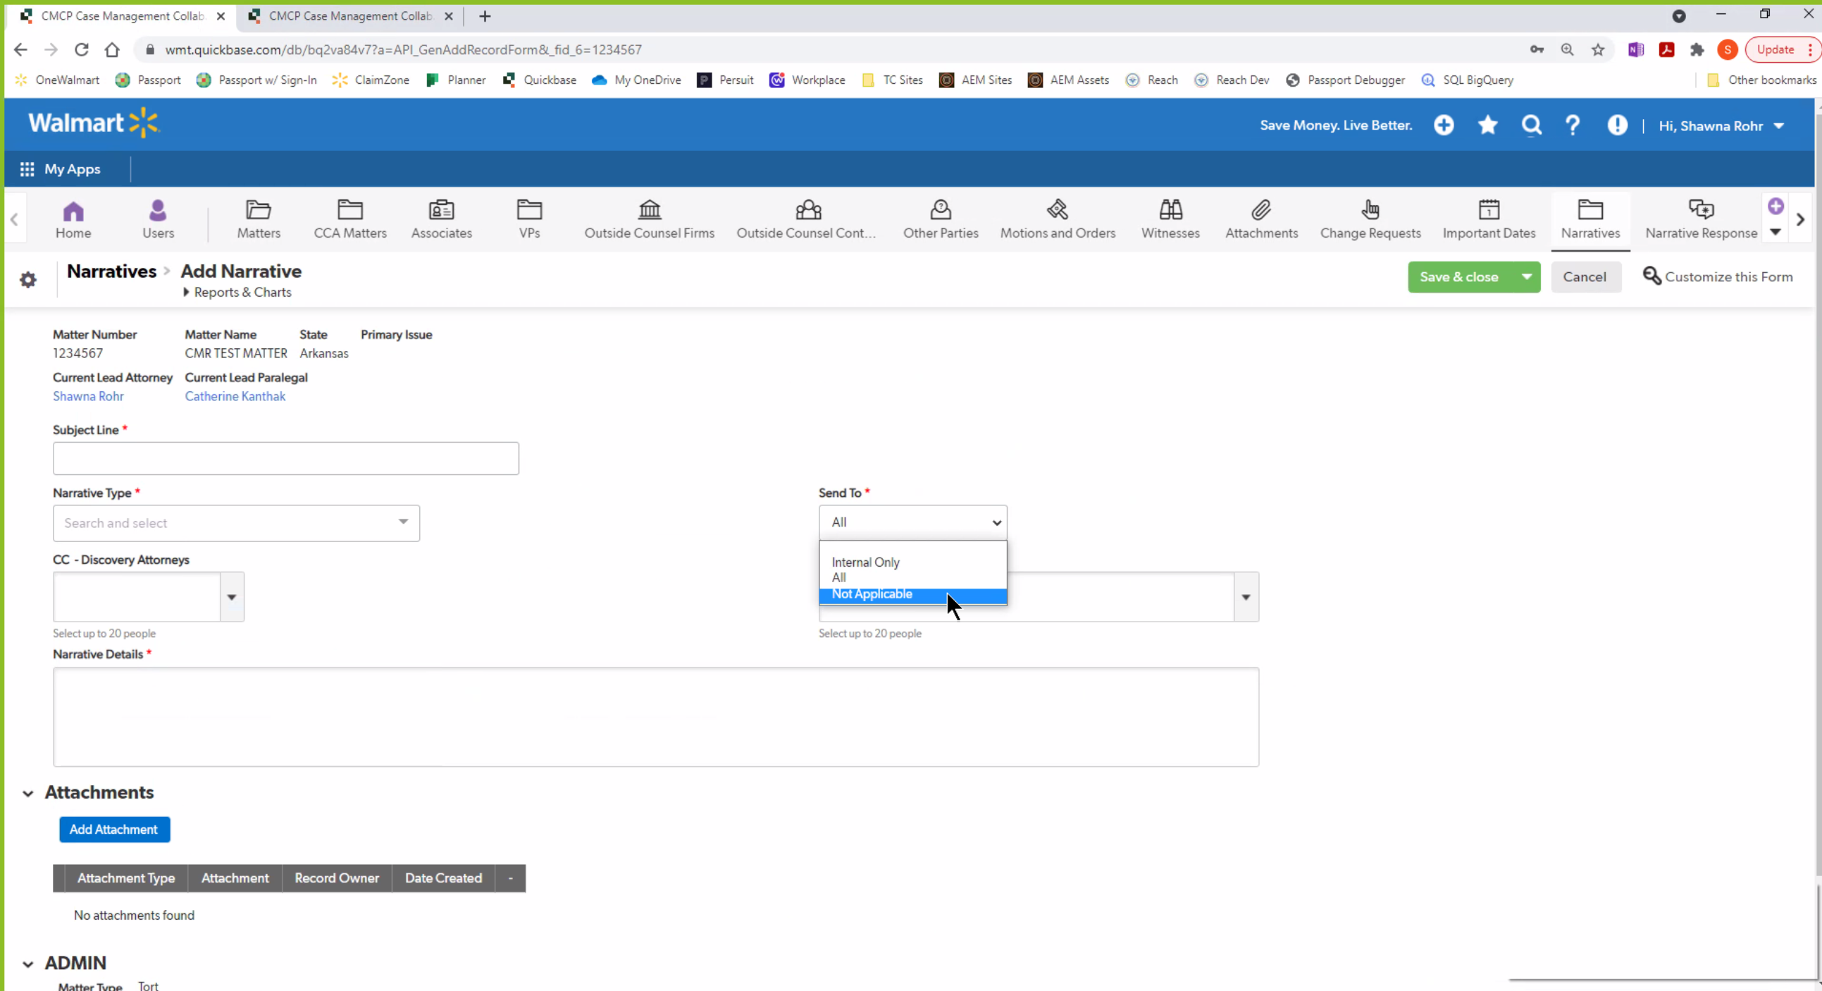This screenshot has height=991, width=1822.
Task: Click the Add Attachment button
Action: 114,829
